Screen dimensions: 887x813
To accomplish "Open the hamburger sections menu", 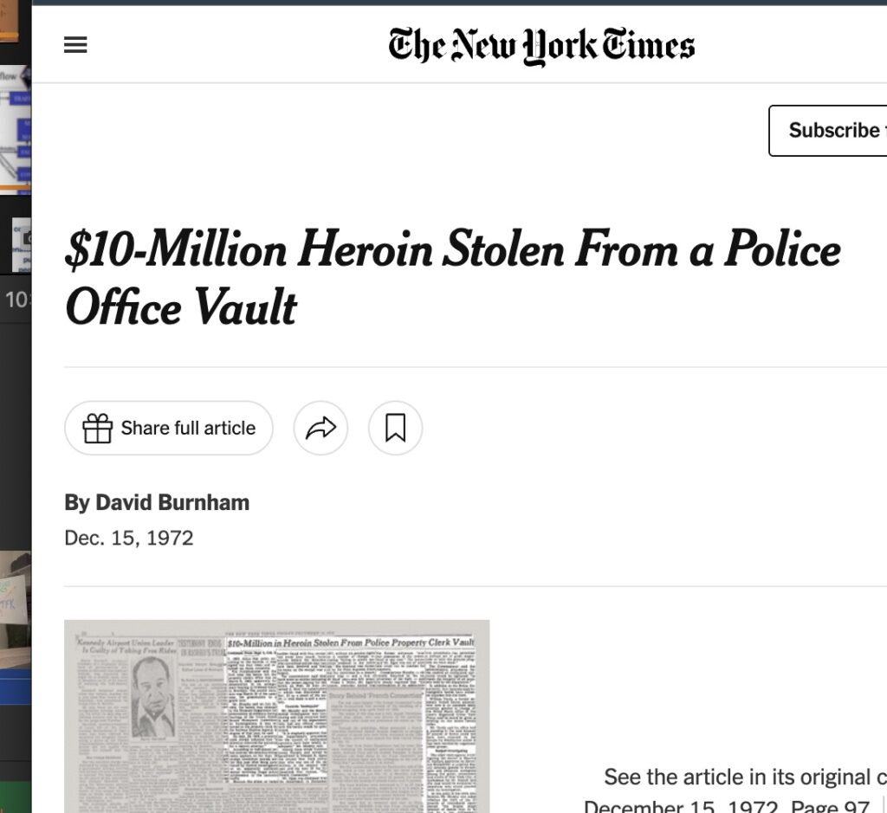I will coord(76,46).
